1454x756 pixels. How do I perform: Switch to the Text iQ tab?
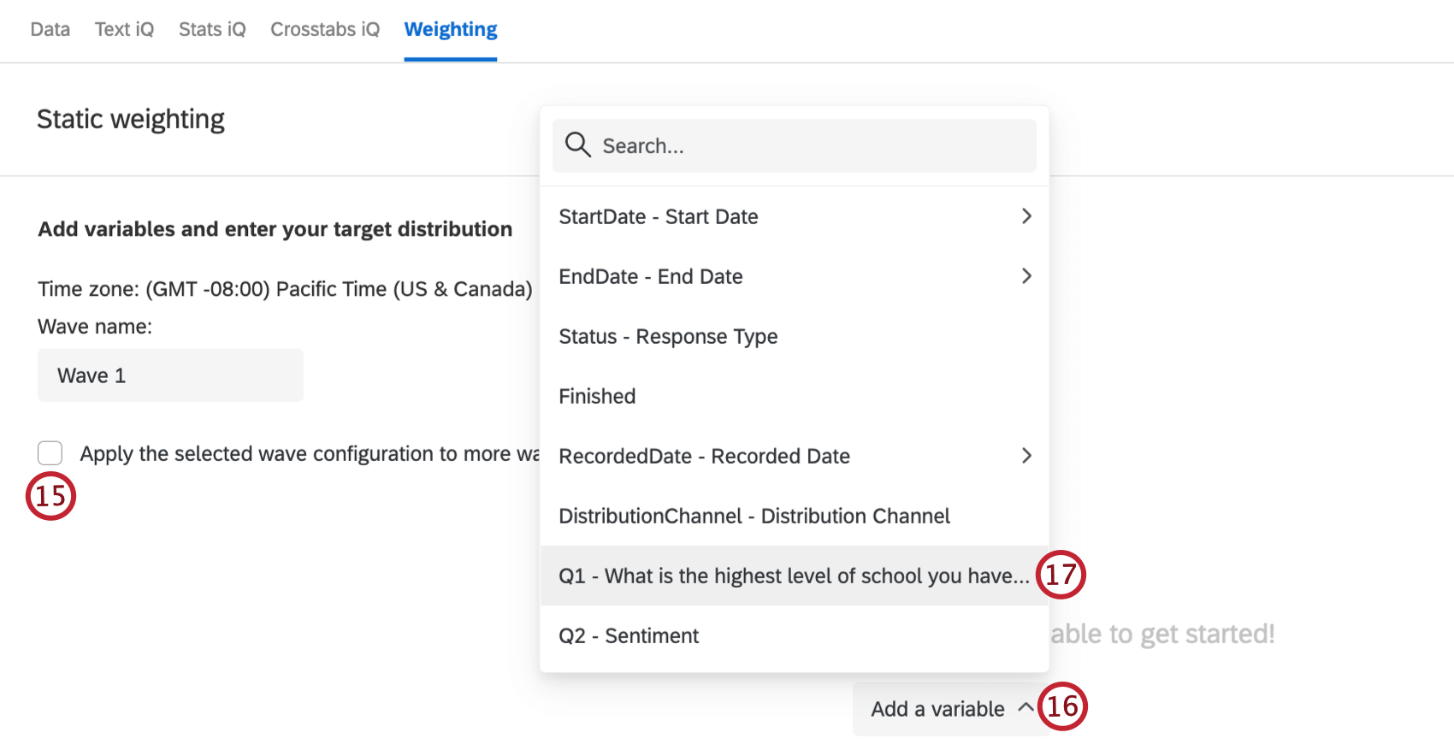(125, 30)
